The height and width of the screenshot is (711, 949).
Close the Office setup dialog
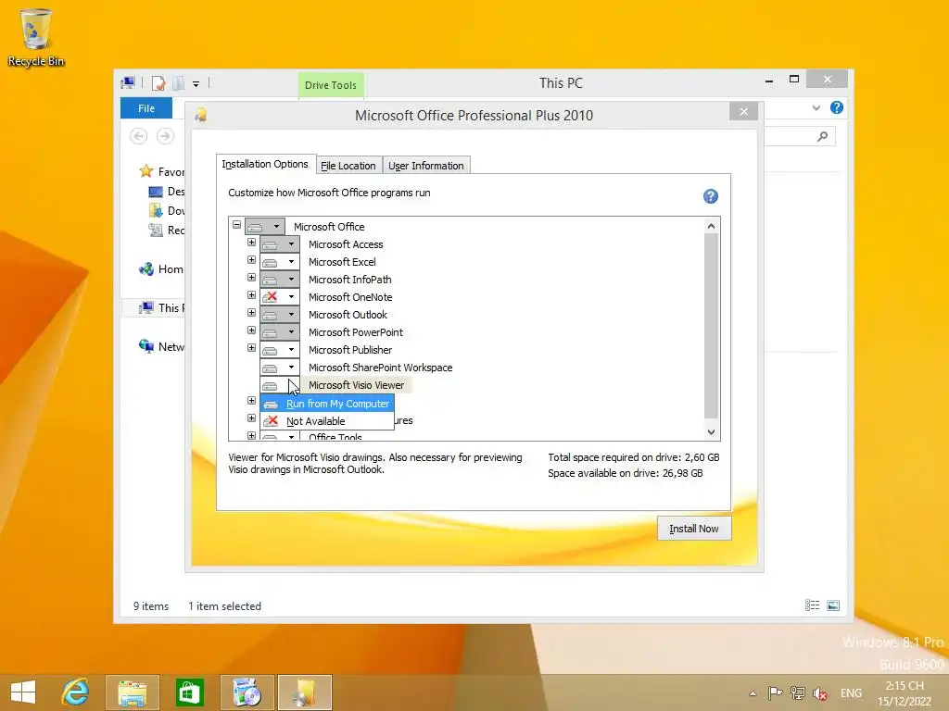[x=744, y=111]
